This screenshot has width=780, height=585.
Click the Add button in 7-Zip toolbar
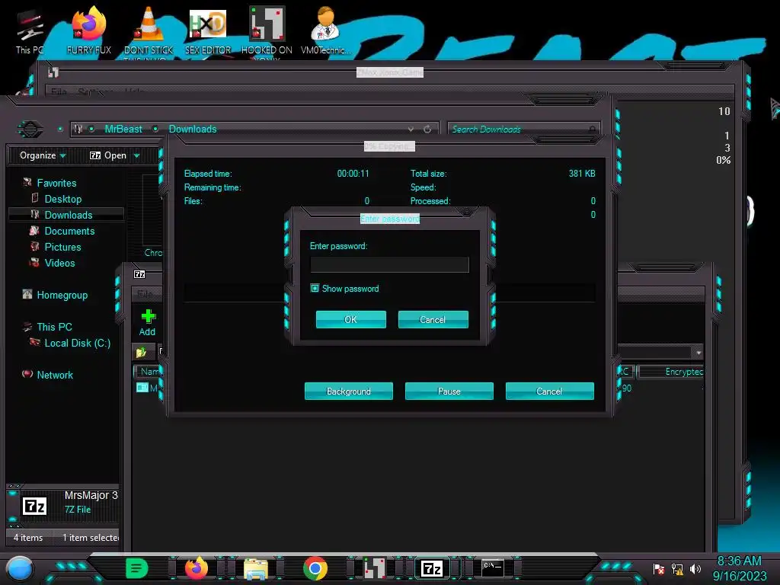click(147, 322)
